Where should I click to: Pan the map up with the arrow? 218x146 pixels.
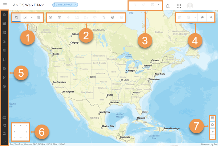click(x=20, y=126)
